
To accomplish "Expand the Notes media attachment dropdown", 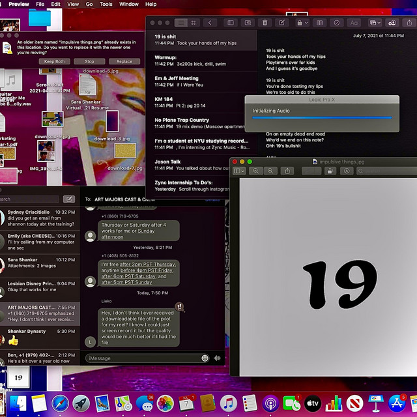I will pos(375,22).
